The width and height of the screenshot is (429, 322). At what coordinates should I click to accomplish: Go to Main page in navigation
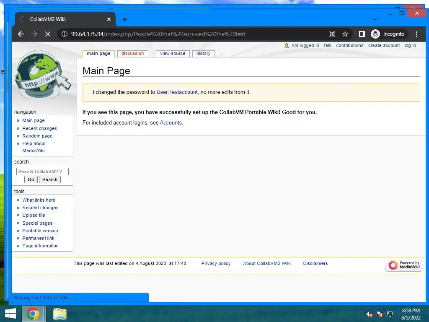coord(34,120)
